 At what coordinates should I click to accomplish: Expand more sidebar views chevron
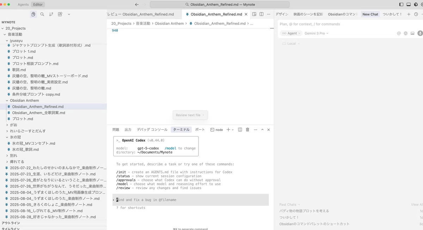69,14
